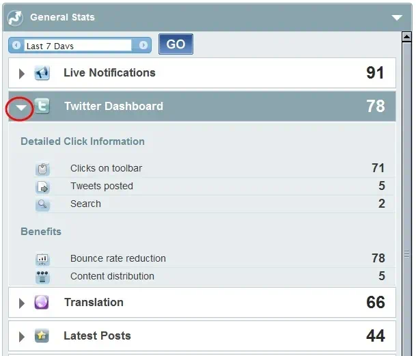Image resolution: width=416 pixels, height=356 pixels.
Task: Click the Content distribution icon
Action: pyautogui.click(x=42, y=277)
